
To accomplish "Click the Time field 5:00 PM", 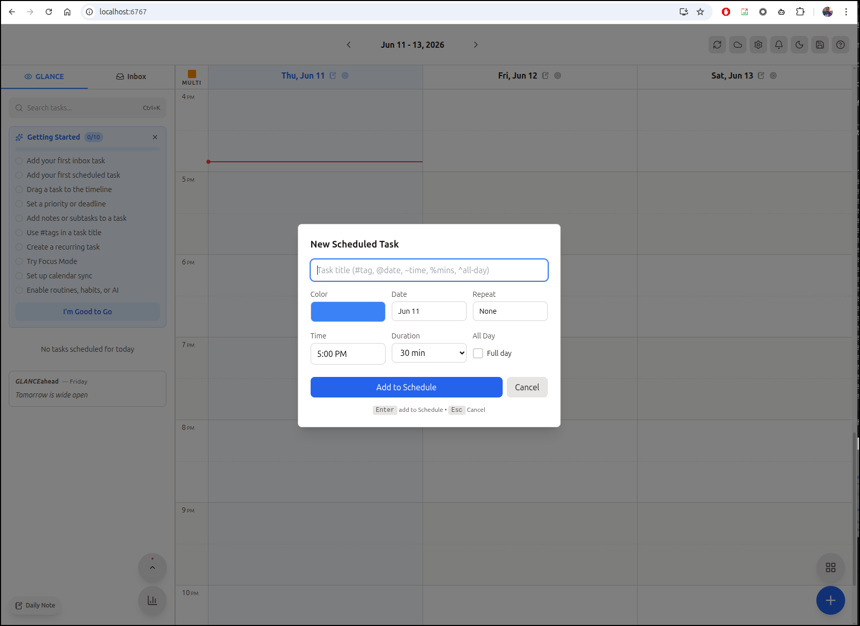I will point(348,354).
